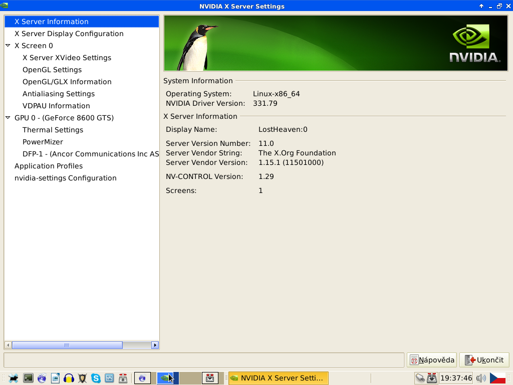This screenshot has width=513, height=385.
Task: Click the server version number 11.0
Action: (266, 143)
